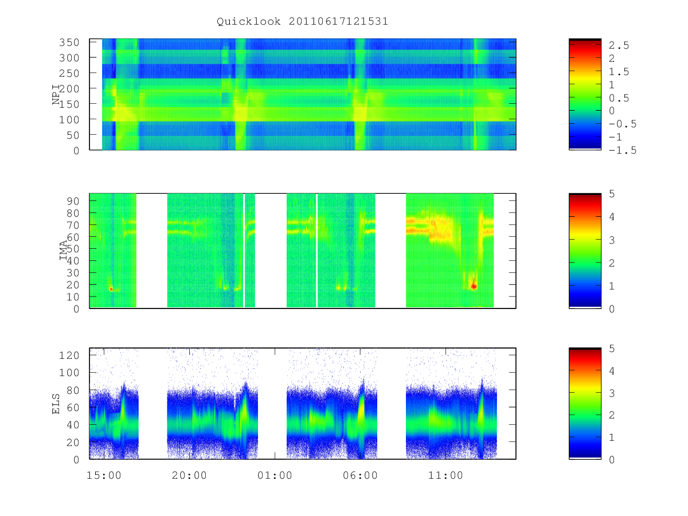688x516 pixels.
Task: Click the ELS panel color bar
Action: tap(585, 404)
